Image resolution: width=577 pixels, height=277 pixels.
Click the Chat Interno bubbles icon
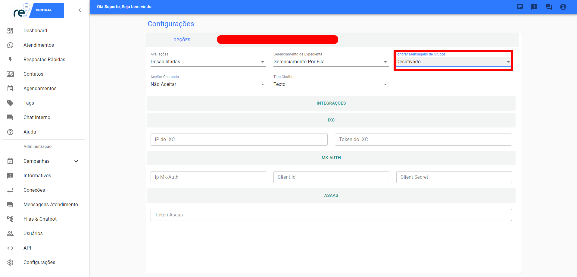10,118
